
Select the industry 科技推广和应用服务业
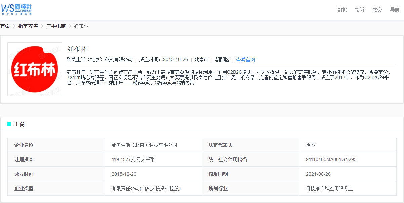tap(348, 188)
